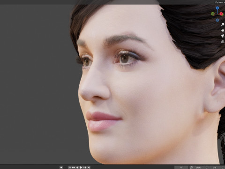The height and width of the screenshot is (169, 225).
Task: Play the animation in reverse
Action: pyautogui.click(x=77, y=168)
